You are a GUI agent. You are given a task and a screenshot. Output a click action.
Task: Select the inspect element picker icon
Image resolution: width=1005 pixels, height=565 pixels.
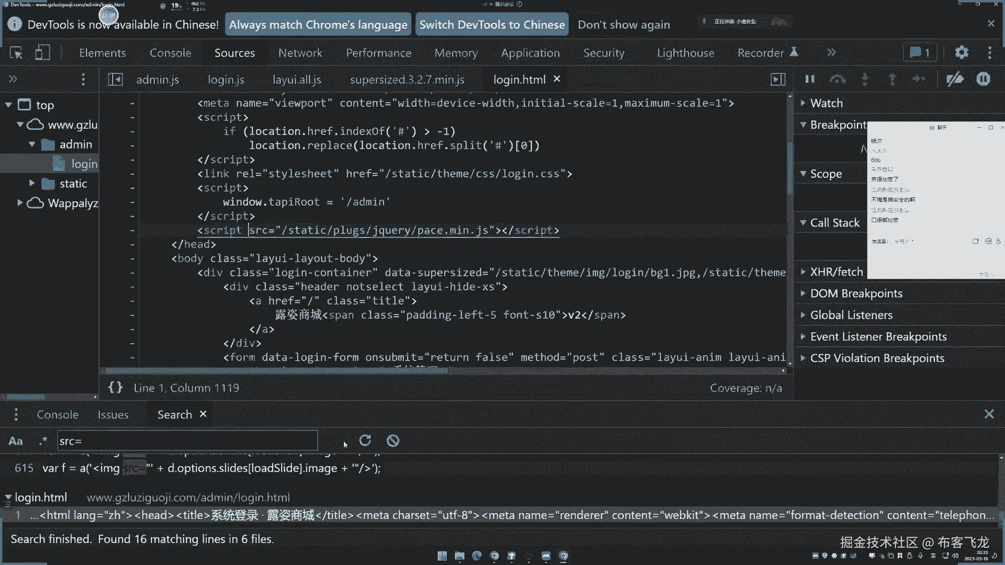coord(16,53)
